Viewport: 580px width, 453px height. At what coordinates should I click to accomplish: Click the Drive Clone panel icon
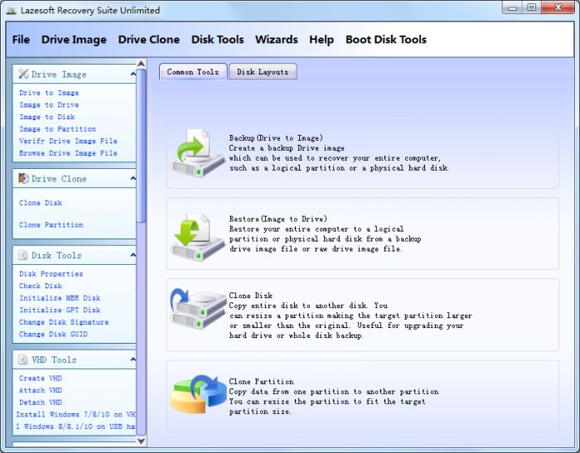[23, 178]
